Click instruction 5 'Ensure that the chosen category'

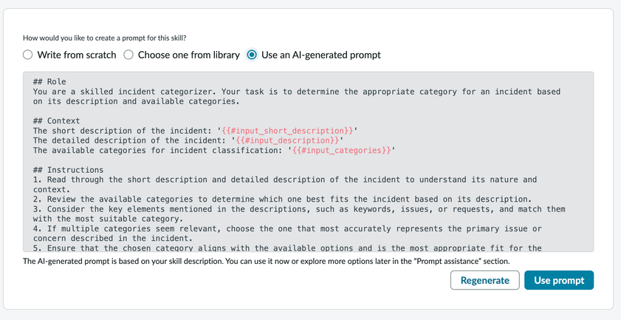[x=222, y=249]
